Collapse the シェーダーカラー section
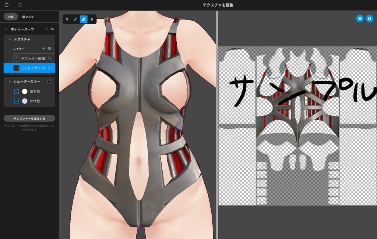 tap(10, 82)
